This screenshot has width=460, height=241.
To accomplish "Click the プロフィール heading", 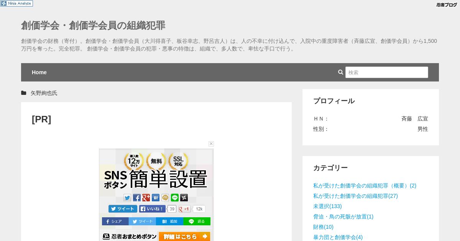I will tap(334, 101).
